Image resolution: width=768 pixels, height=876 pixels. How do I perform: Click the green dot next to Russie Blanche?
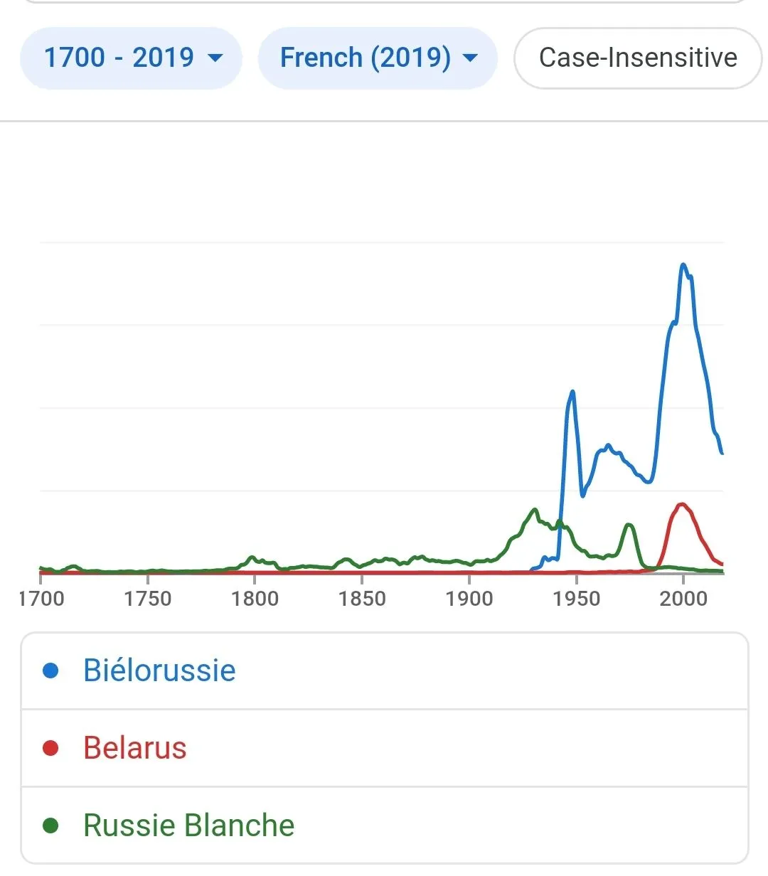(50, 826)
